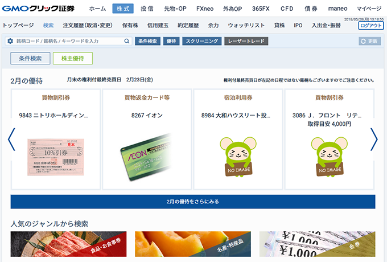Open the スクリーニング button

pos(202,42)
